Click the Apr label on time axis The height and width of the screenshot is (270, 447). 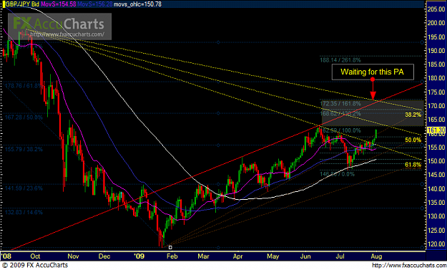(237, 256)
